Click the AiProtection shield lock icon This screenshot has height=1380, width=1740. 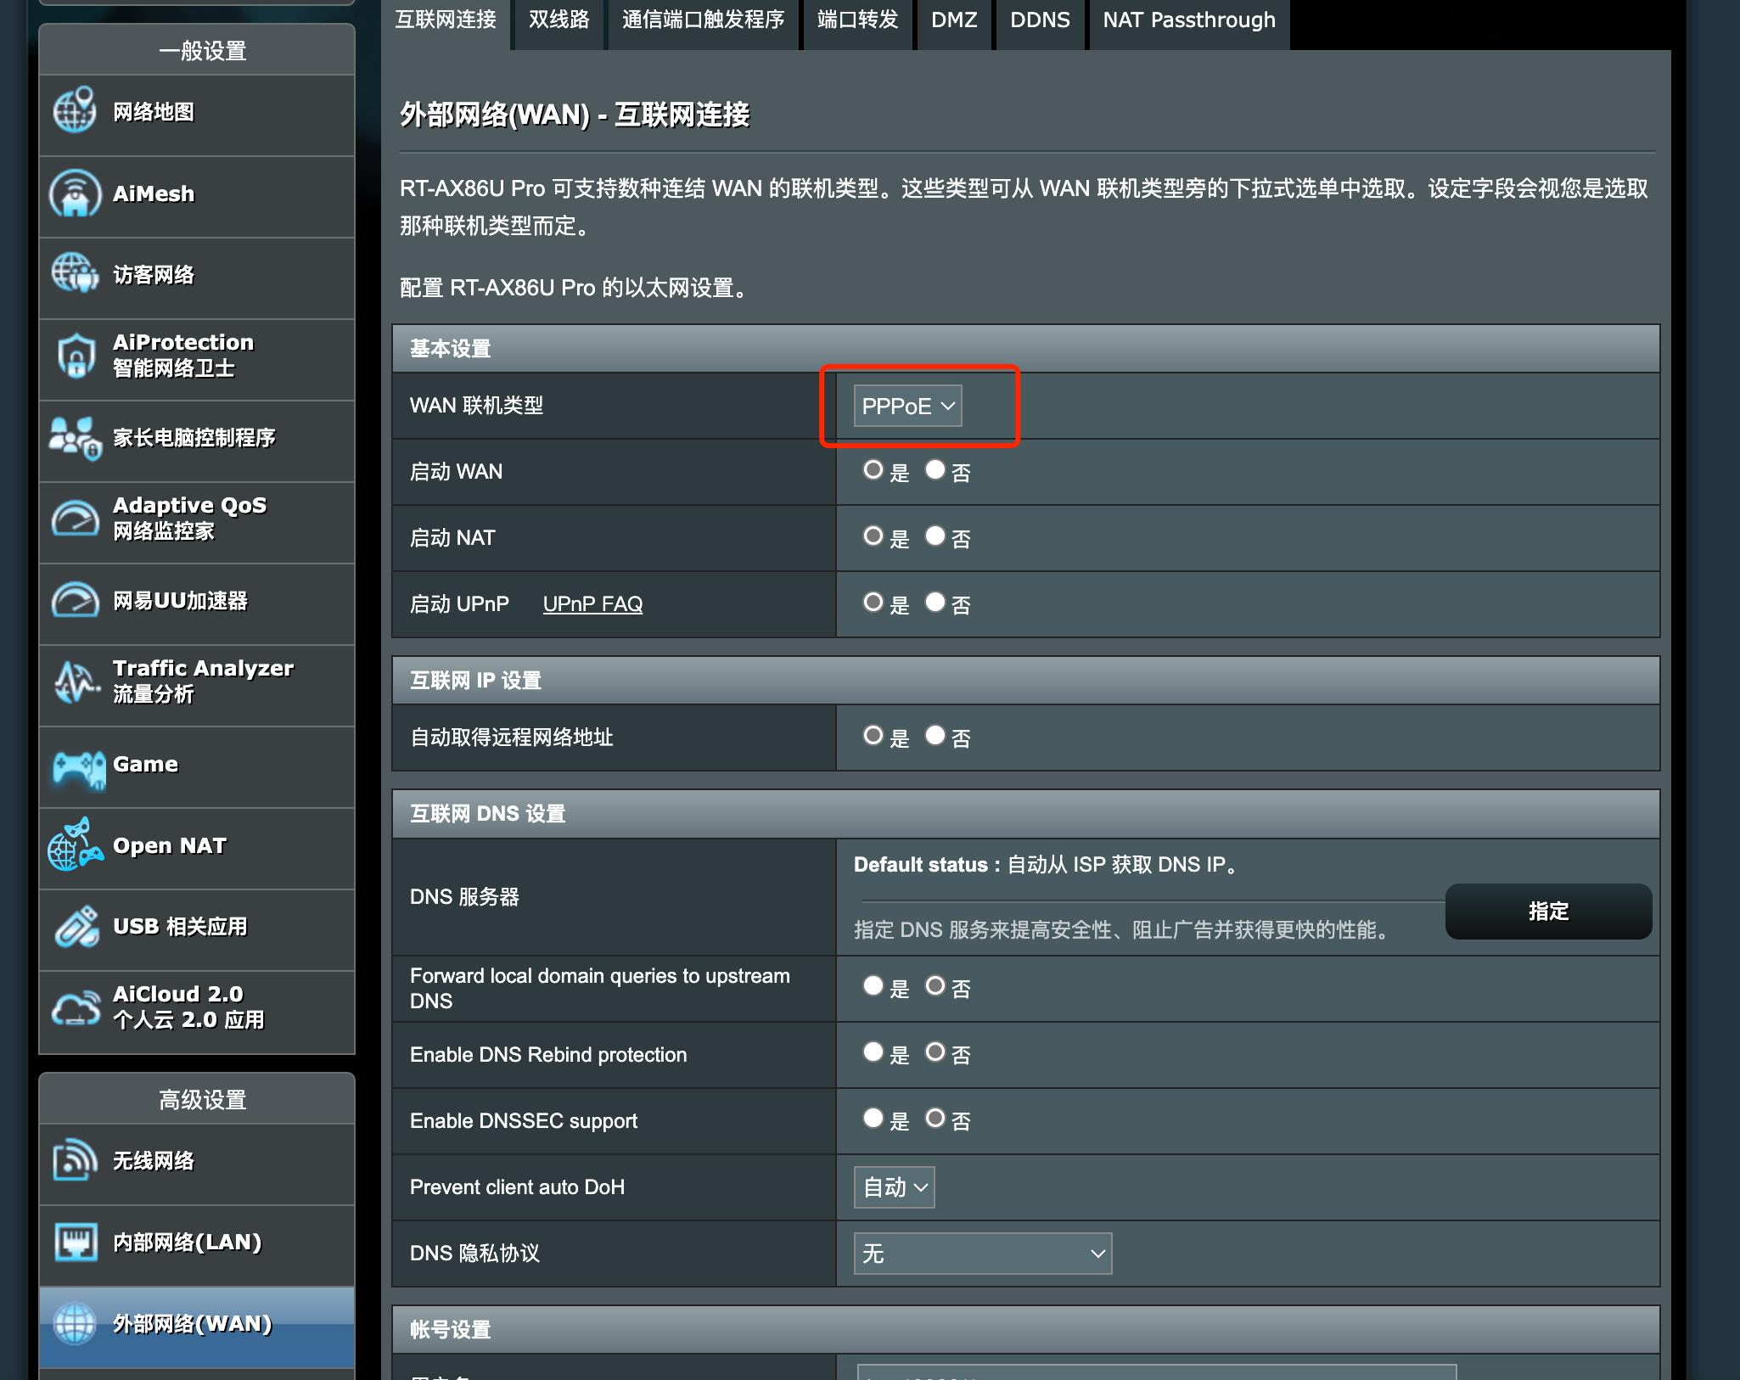75,356
